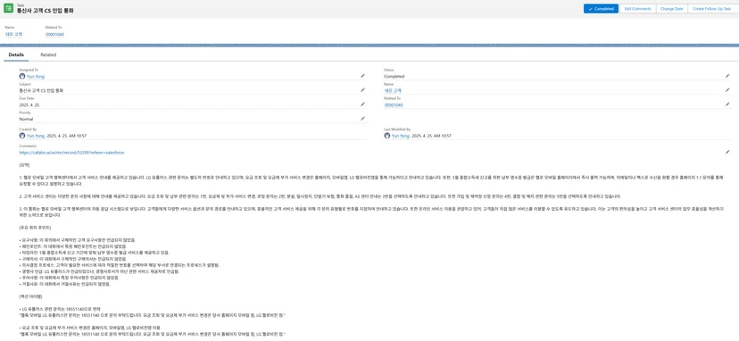Edit the Priority field pencil icon
Viewport: 739px width, 341px height.
click(362, 119)
